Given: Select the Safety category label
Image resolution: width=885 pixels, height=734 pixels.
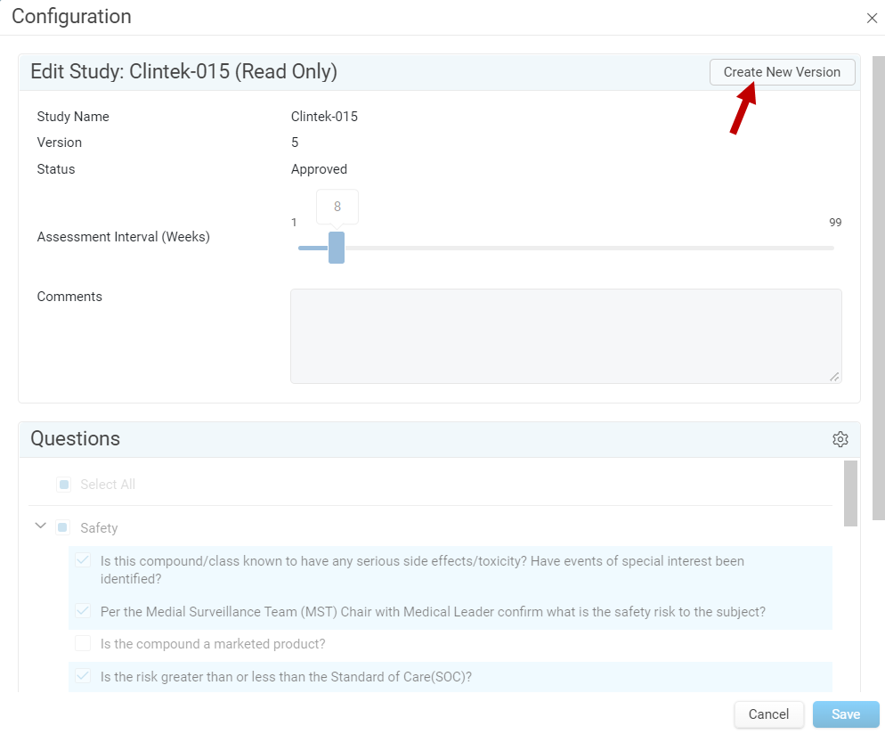Looking at the screenshot, I should coord(99,528).
